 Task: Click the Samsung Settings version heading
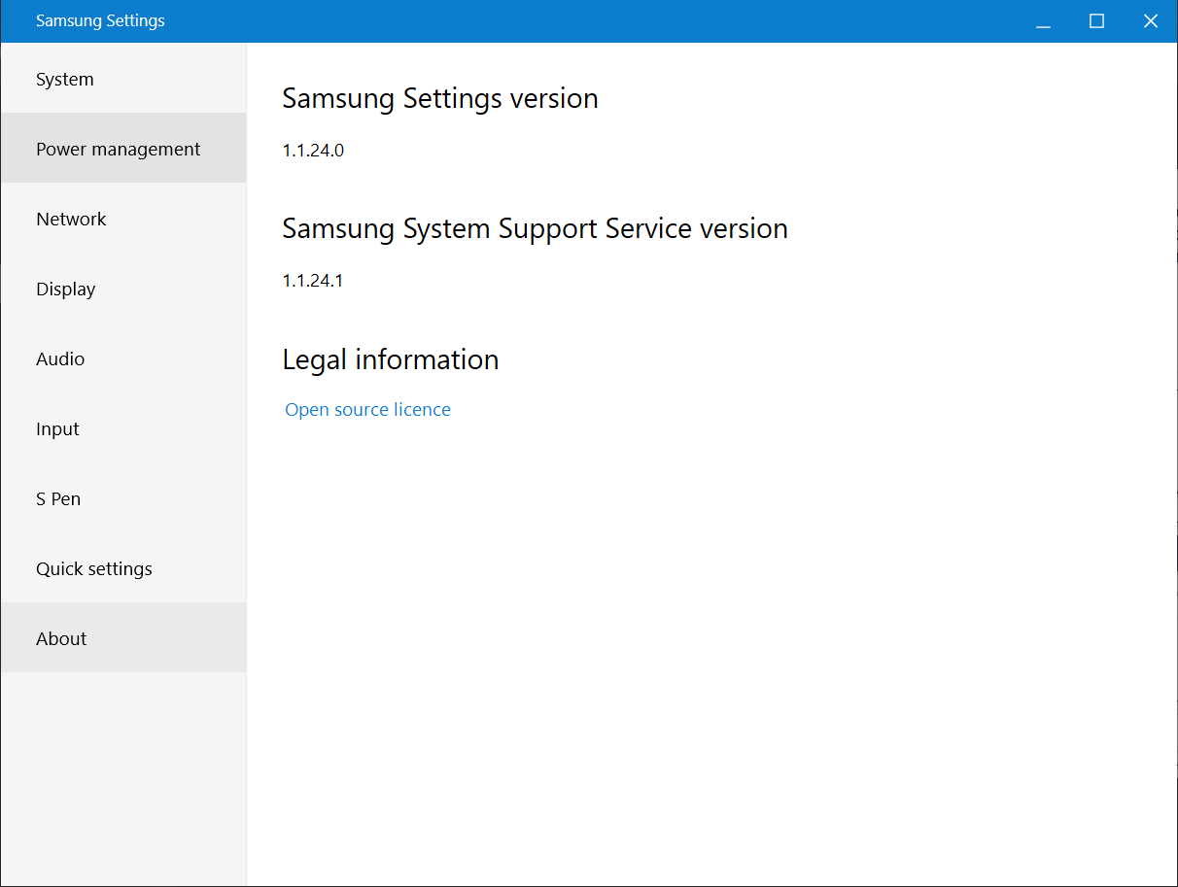point(440,99)
